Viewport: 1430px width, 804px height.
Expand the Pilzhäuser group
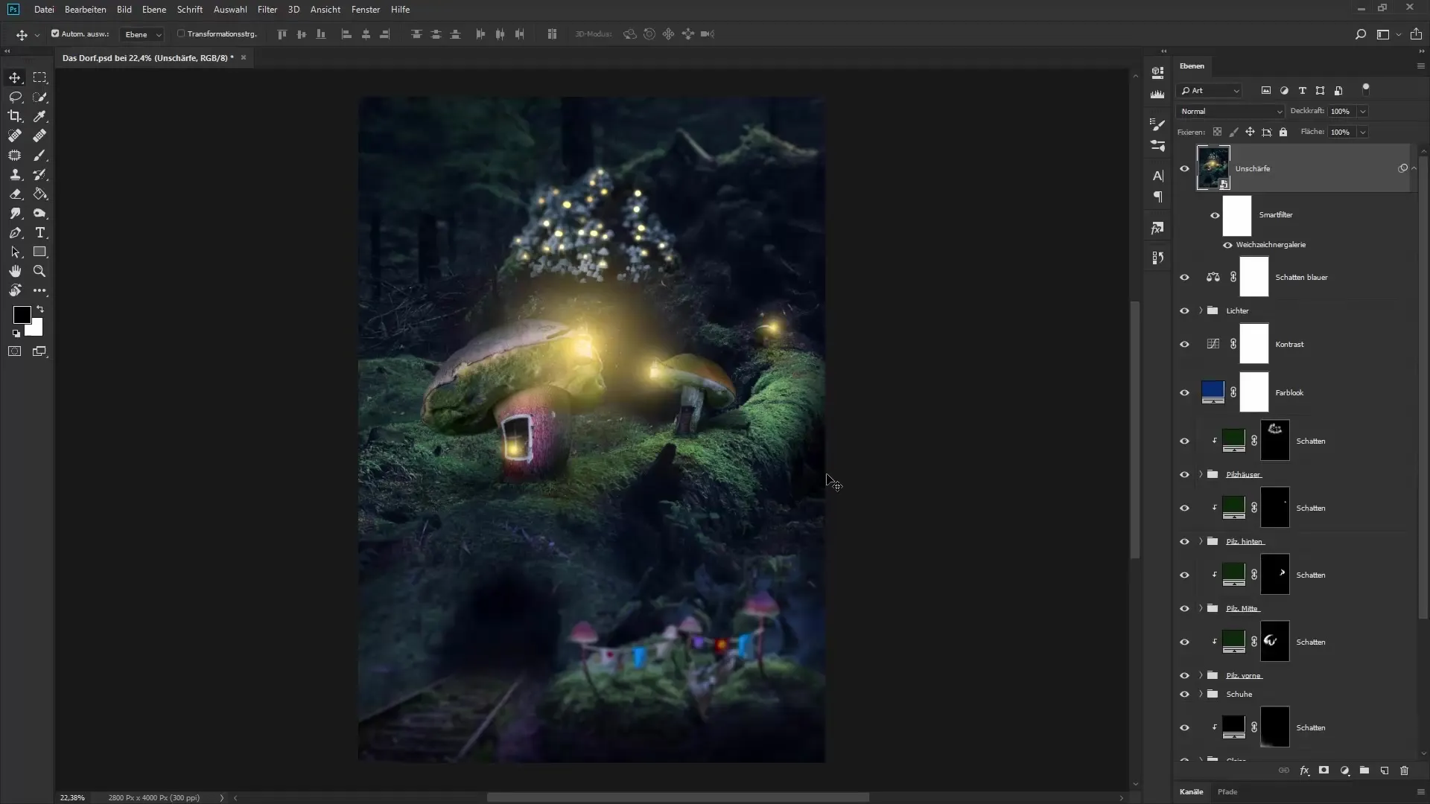[x=1201, y=474]
